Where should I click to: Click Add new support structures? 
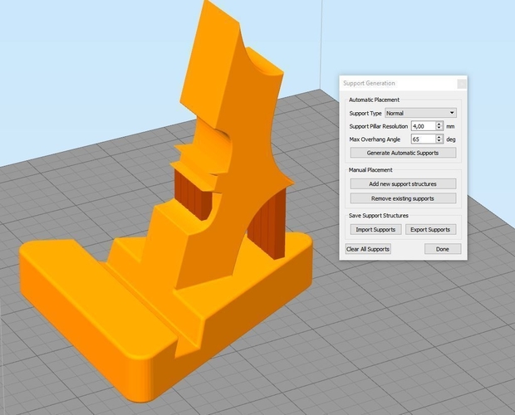point(403,184)
